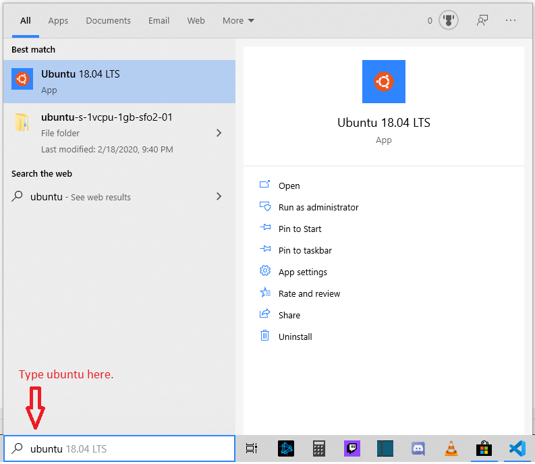Click the Rate and review star icon
Screen dimensions: 535x464
[x=265, y=293]
